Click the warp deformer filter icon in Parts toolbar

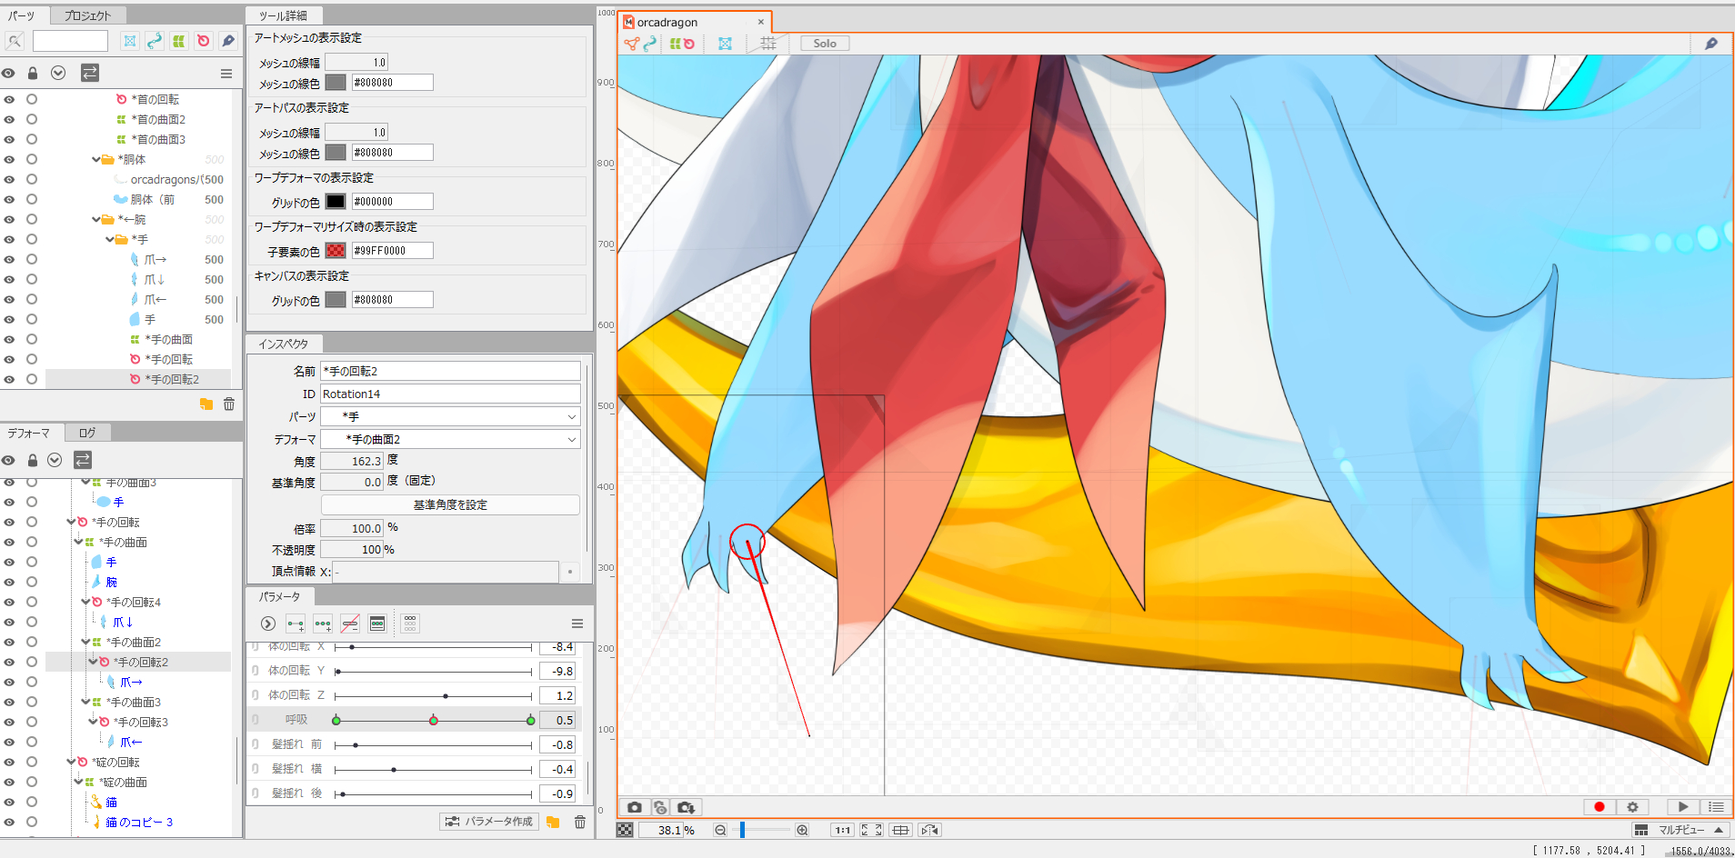pos(179,41)
